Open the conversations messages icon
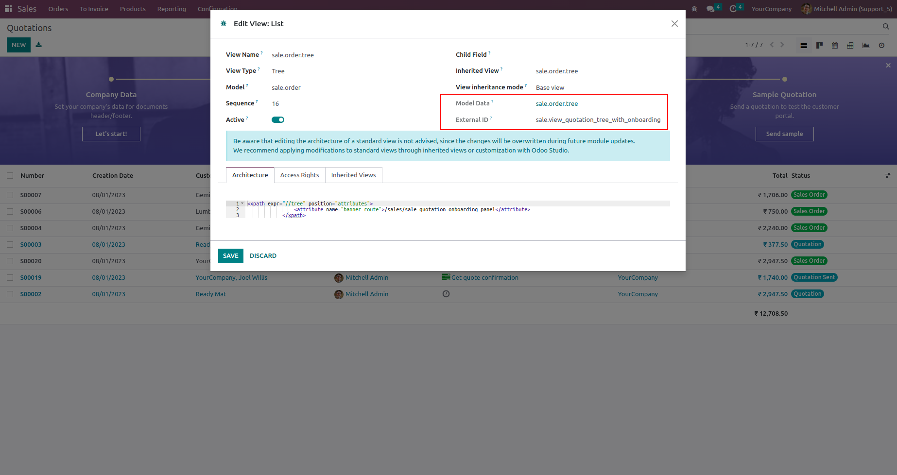 tap(710, 9)
